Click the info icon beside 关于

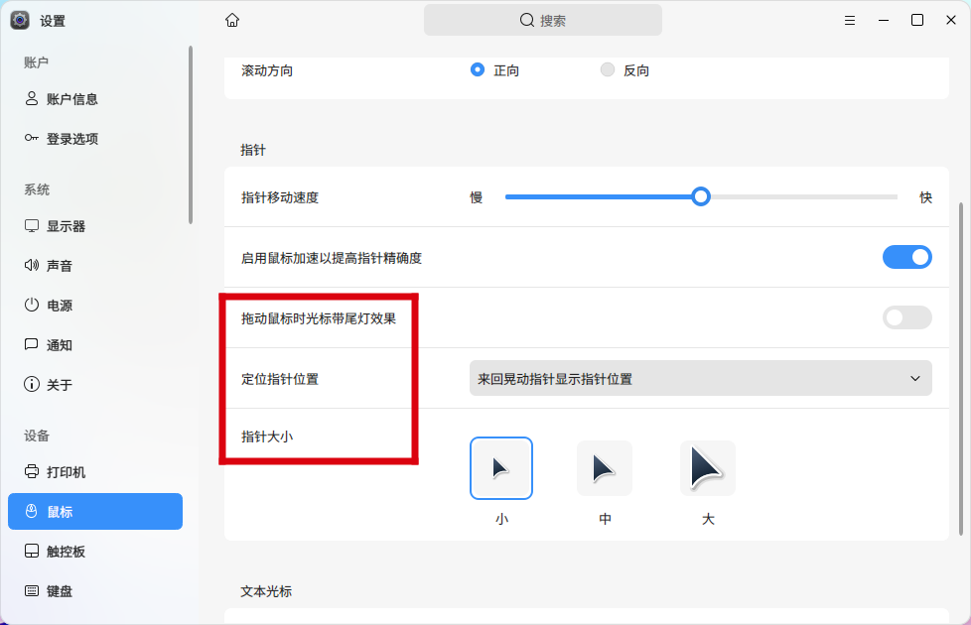[x=32, y=384]
